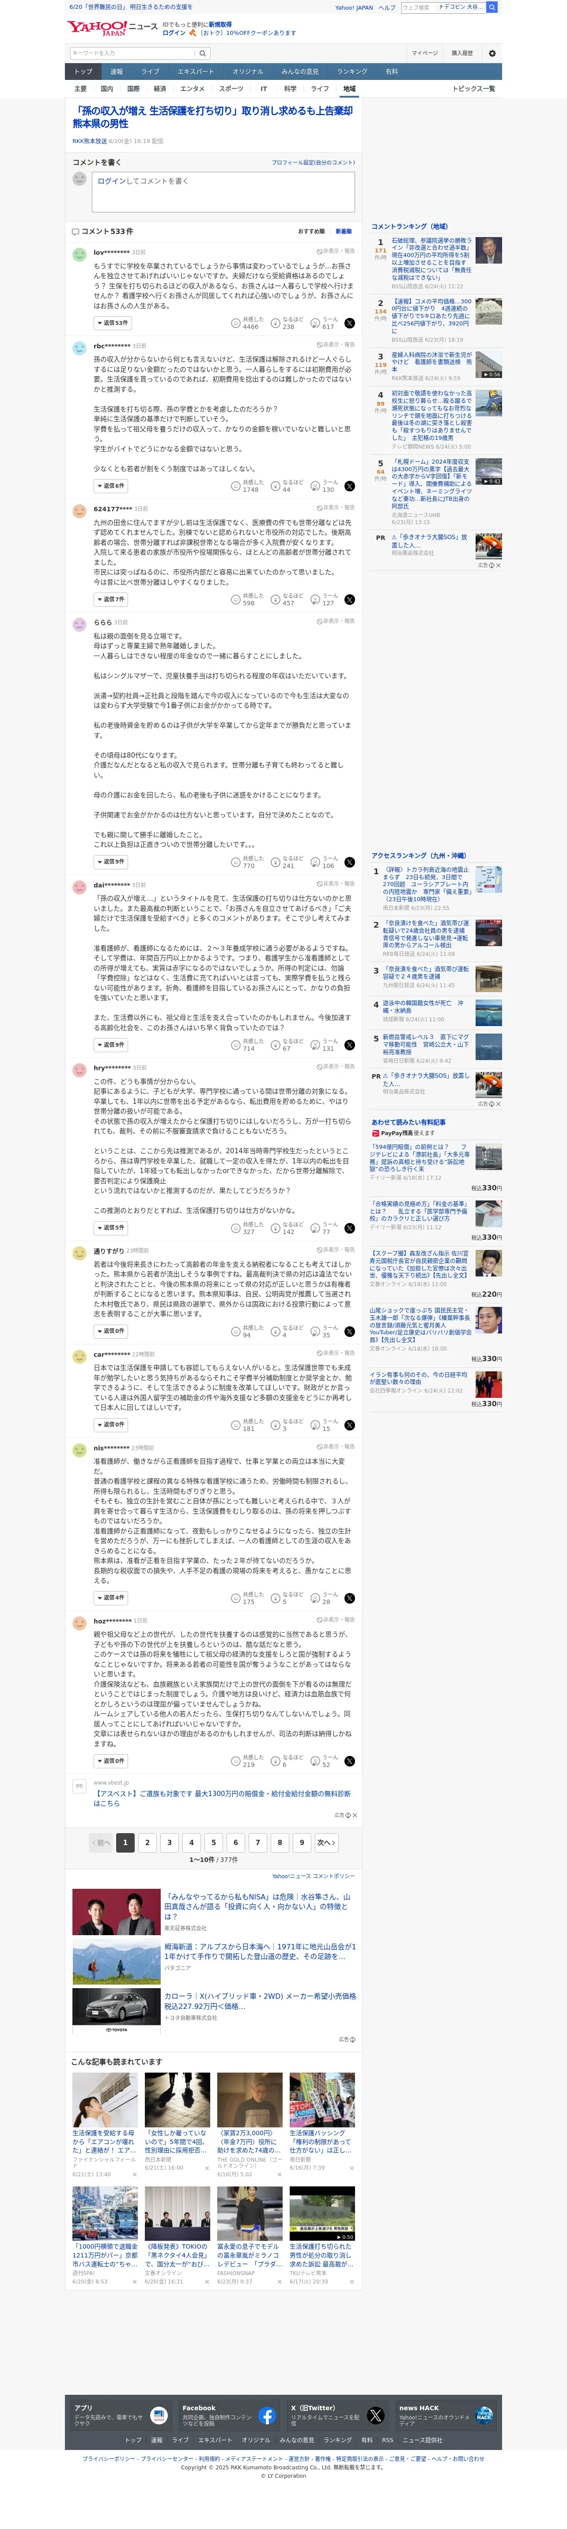This screenshot has height=2529, width=567.
Task: Open プロフィール設定(自分のコメント) link
Action: point(314,163)
